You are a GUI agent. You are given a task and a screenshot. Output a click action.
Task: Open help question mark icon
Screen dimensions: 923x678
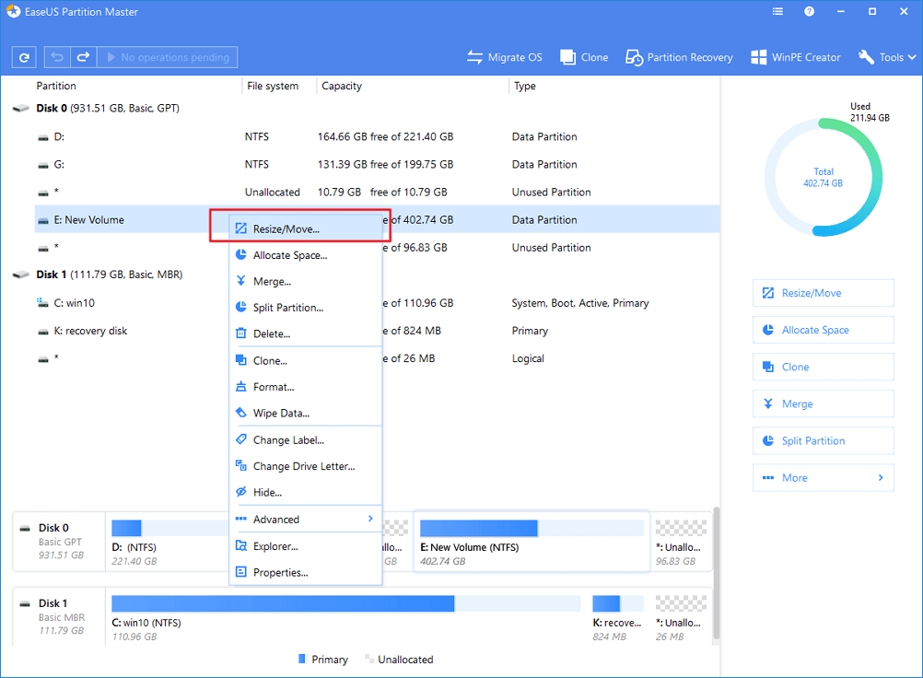point(810,11)
